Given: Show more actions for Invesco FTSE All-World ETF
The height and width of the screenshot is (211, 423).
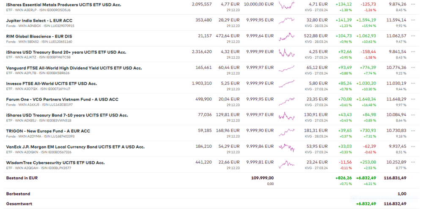Looking at the screenshot, I should (413, 83).
